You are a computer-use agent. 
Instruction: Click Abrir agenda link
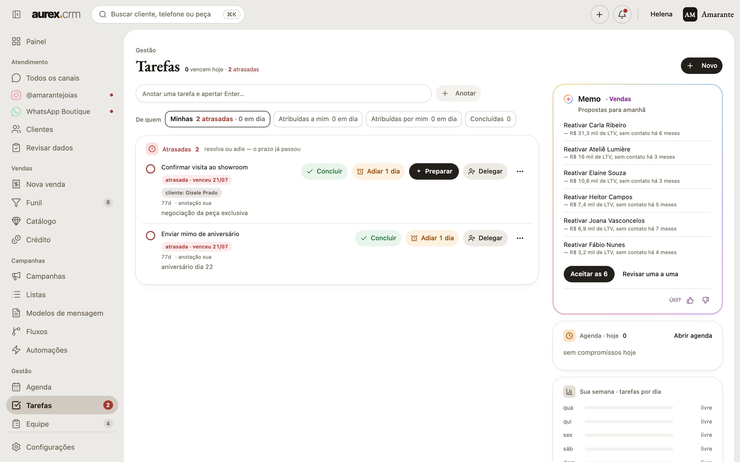tap(693, 335)
